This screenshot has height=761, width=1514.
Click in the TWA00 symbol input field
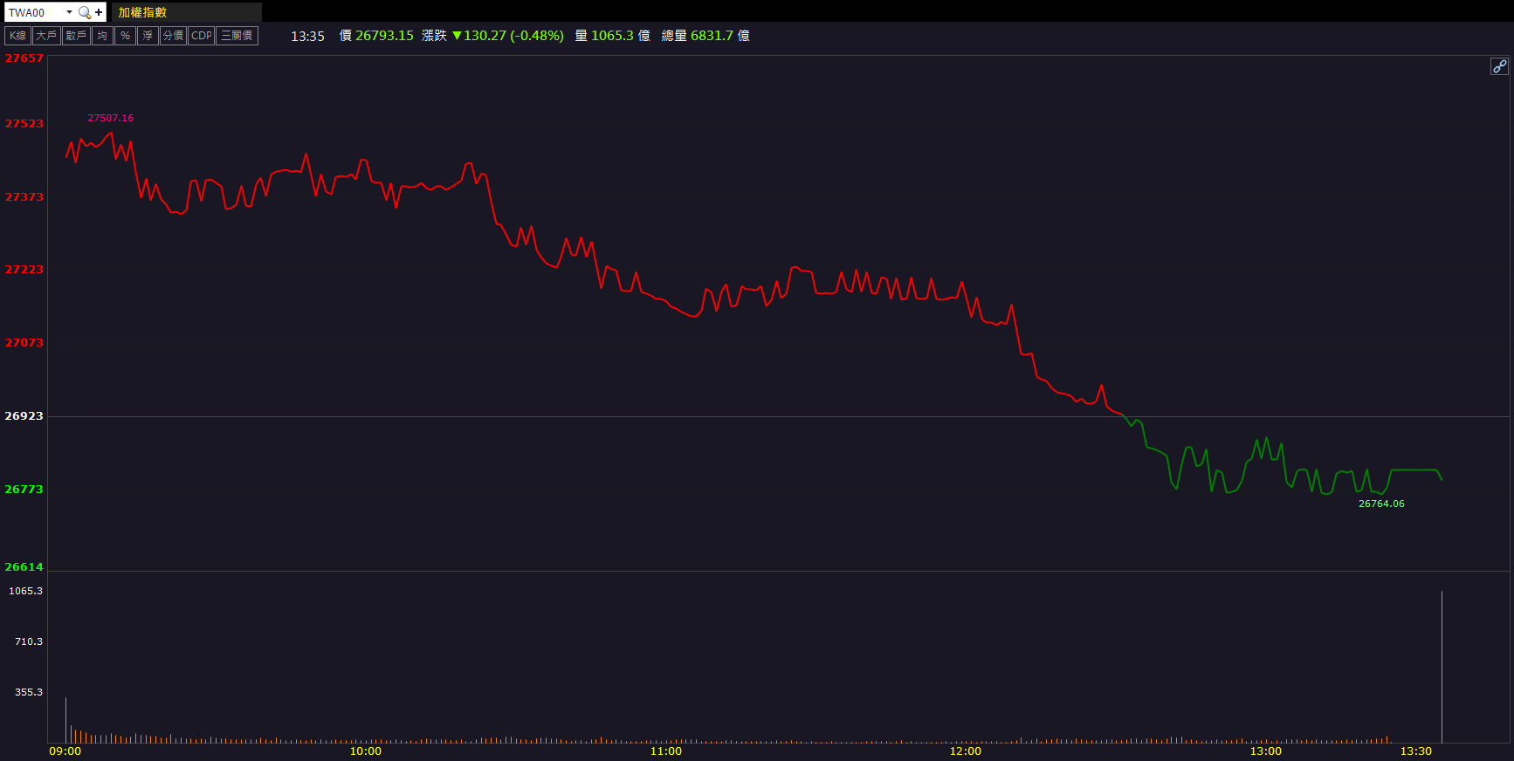33,12
